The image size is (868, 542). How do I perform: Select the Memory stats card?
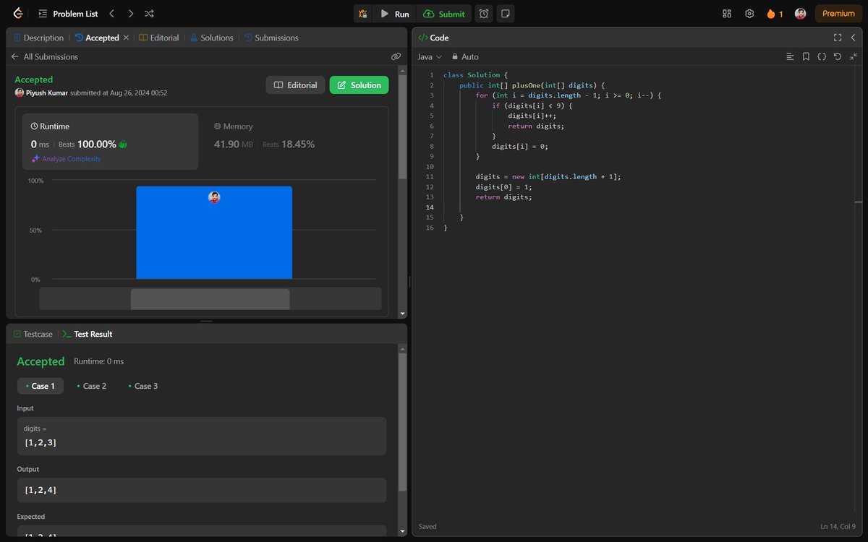coord(295,142)
